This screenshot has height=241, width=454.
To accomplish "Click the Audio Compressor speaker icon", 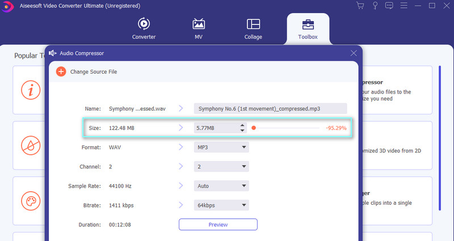I will (x=53, y=53).
